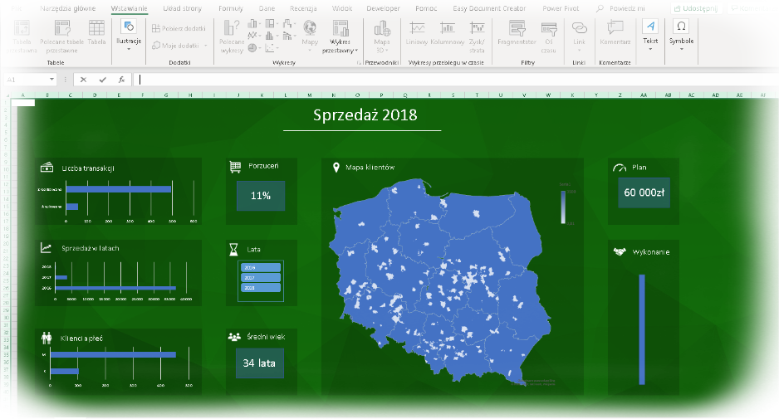Viewport: 779px width, 419px height.
Task: Open the Mapy chart icon
Action: 310,32
